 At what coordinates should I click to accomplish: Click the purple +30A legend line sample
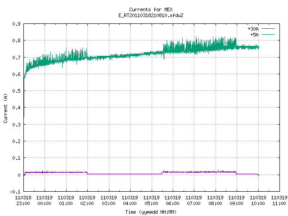point(268,29)
